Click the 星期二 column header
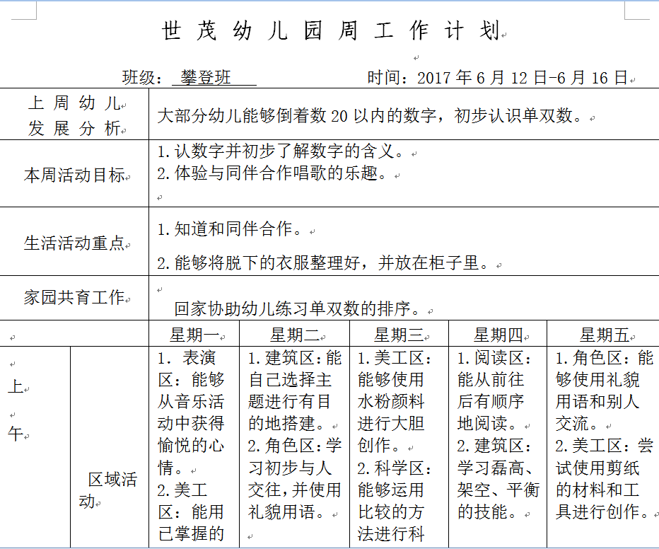 [295, 335]
